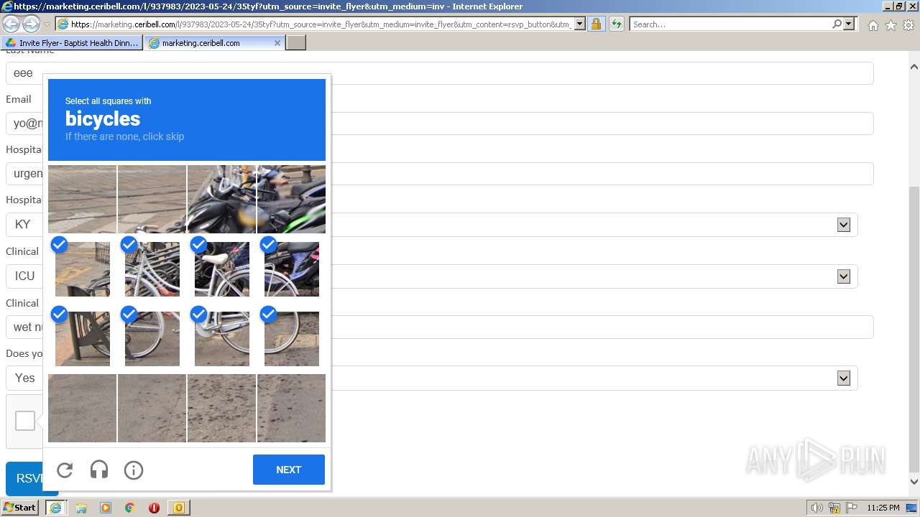Click the network tray icon
The height and width of the screenshot is (517, 920).
(834, 508)
